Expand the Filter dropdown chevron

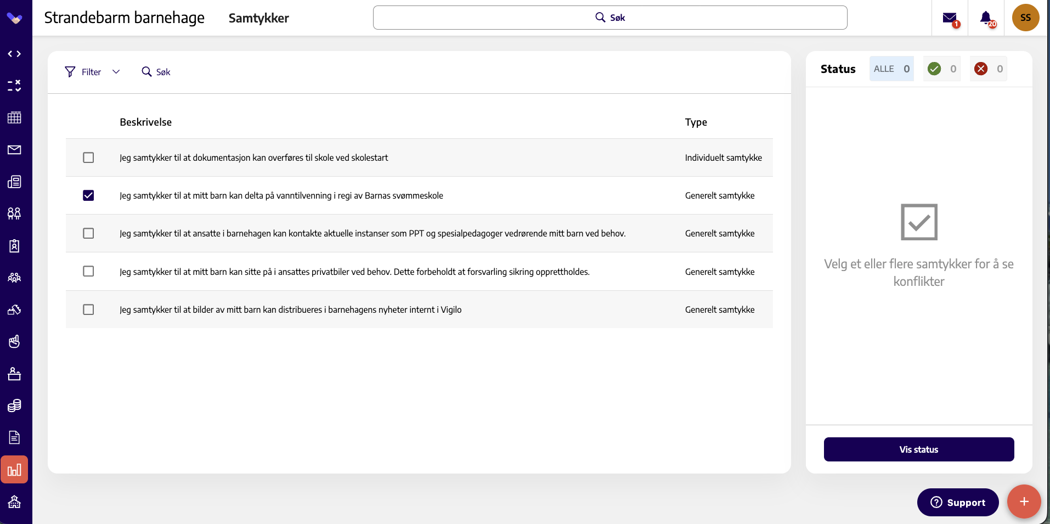pos(116,72)
